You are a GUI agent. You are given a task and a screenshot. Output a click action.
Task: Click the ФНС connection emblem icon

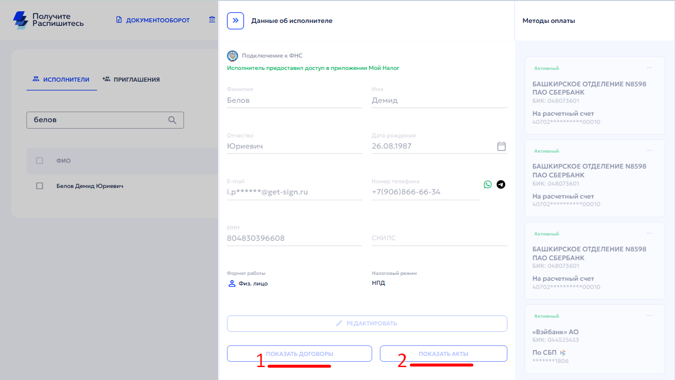pos(232,56)
